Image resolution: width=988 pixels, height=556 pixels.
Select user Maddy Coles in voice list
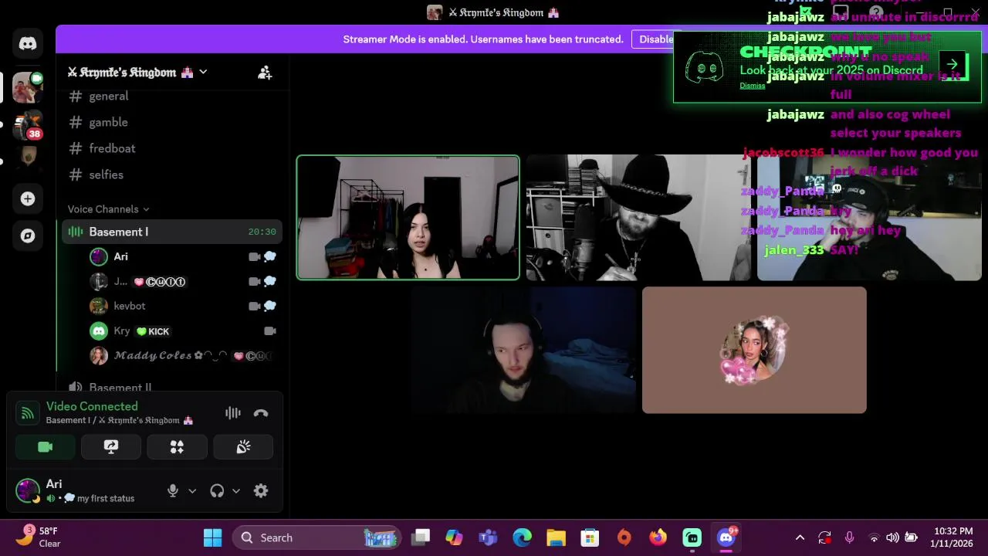point(184,355)
